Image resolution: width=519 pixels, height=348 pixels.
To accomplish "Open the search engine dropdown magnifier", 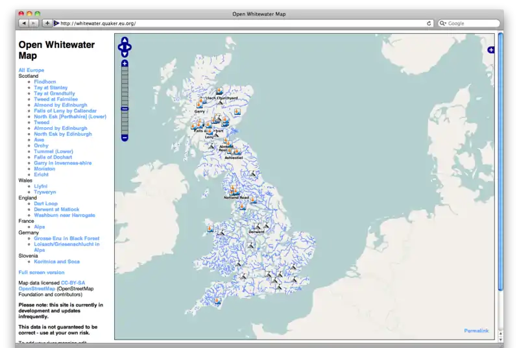I will (x=443, y=23).
